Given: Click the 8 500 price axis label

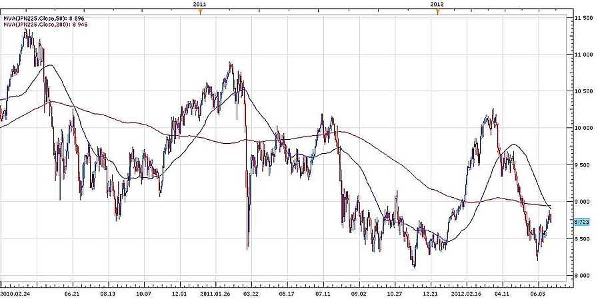Looking at the screenshot, I should (581, 238).
